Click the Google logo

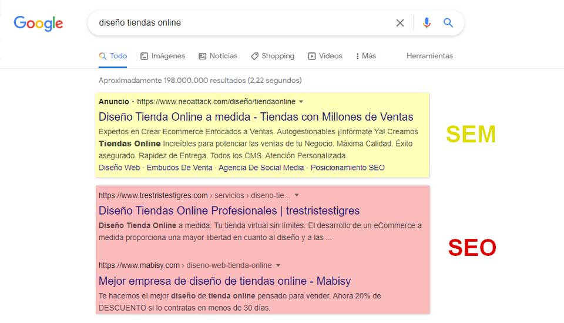[x=38, y=24]
